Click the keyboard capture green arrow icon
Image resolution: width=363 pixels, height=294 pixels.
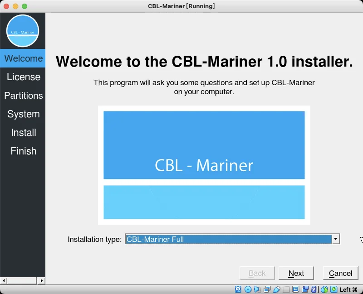(334, 289)
